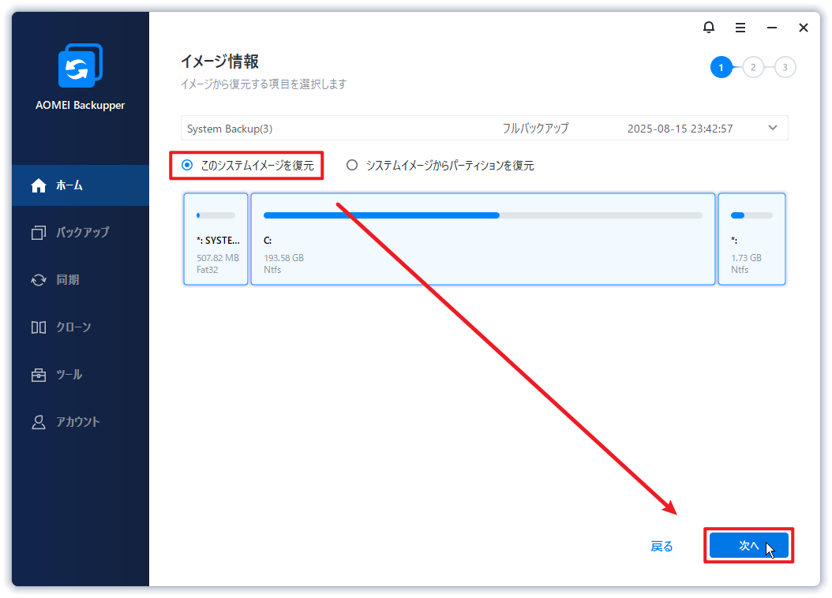Viewport: 832px width, 598px height.
Task: Close the AOMEI Backupper window
Action: tap(804, 28)
